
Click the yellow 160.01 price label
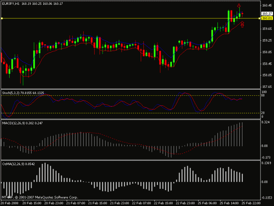267,18
